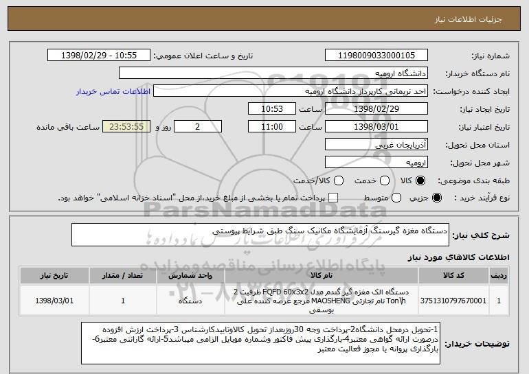The image size is (529, 374).
Task: Click the delivery city field ارومیه
Action: click(x=376, y=163)
